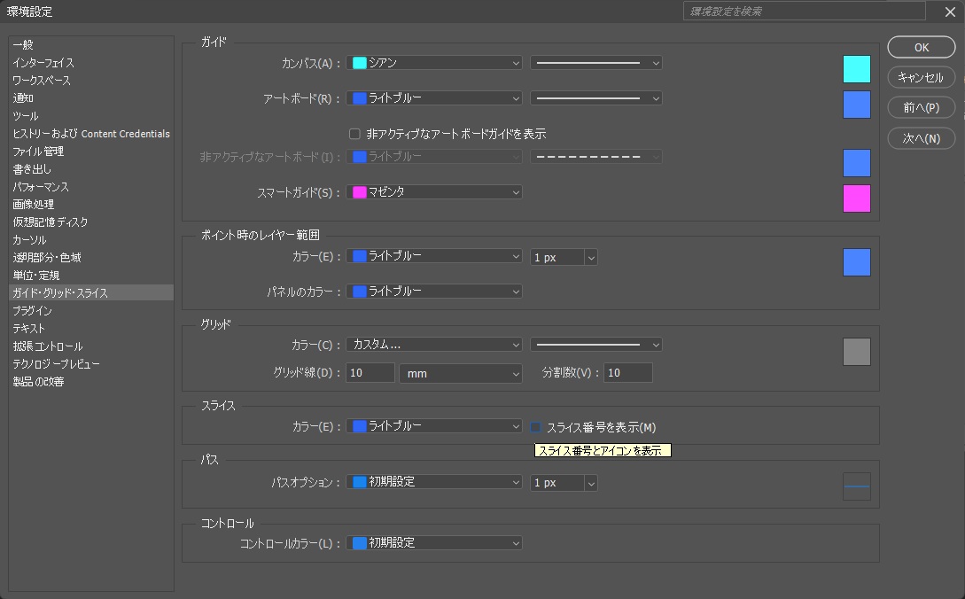This screenshot has height=599, width=965.
Task: Go to パフォーマンス preferences
Action: tap(91, 187)
